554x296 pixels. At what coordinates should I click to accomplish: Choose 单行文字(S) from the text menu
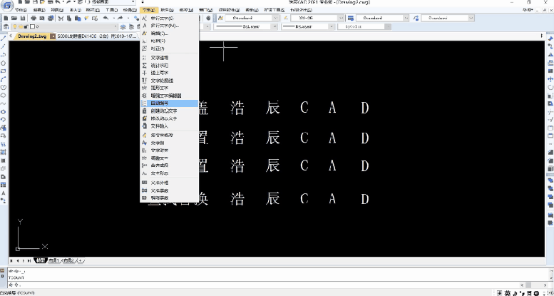[170, 18]
